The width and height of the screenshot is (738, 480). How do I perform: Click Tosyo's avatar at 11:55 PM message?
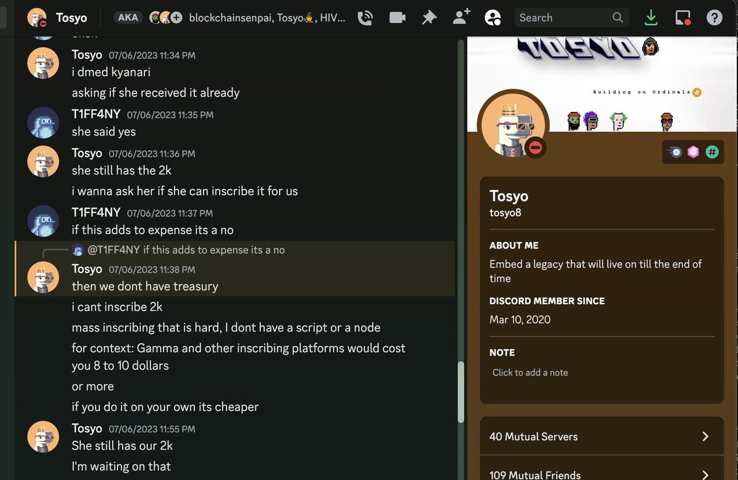pyautogui.click(x=43, y=437)
